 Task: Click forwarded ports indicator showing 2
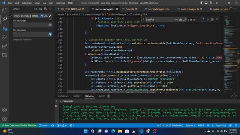tap(72, 126)
